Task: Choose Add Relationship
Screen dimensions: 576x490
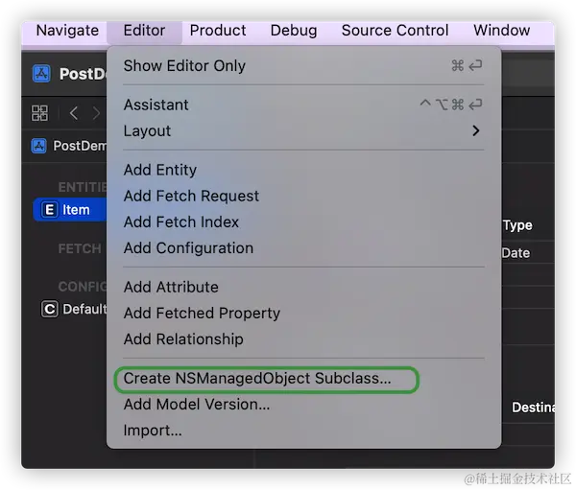Action: 303,339
